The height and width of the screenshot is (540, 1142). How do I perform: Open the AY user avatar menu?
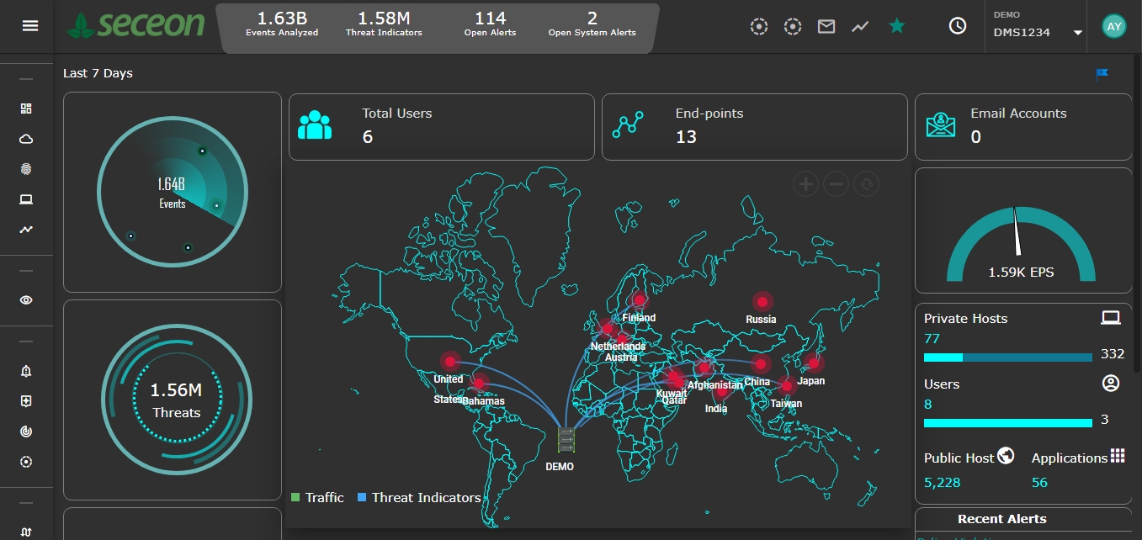(1114, 26)
